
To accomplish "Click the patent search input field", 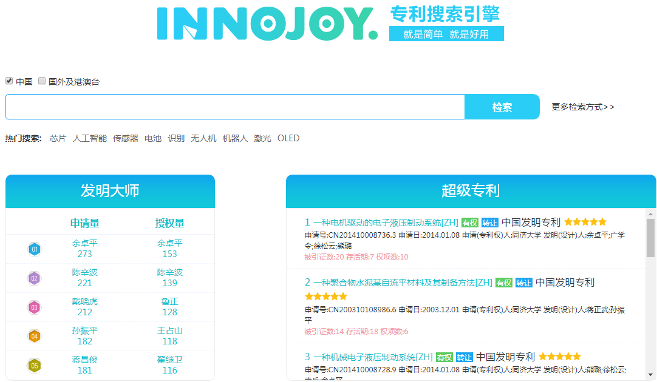I will [x=235, y=107].
